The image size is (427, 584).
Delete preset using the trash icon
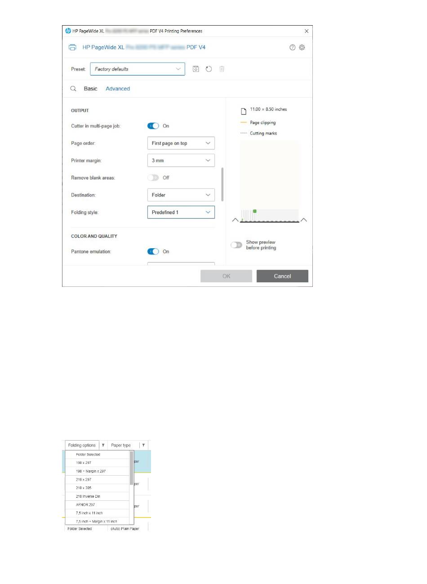coord(222,69)
